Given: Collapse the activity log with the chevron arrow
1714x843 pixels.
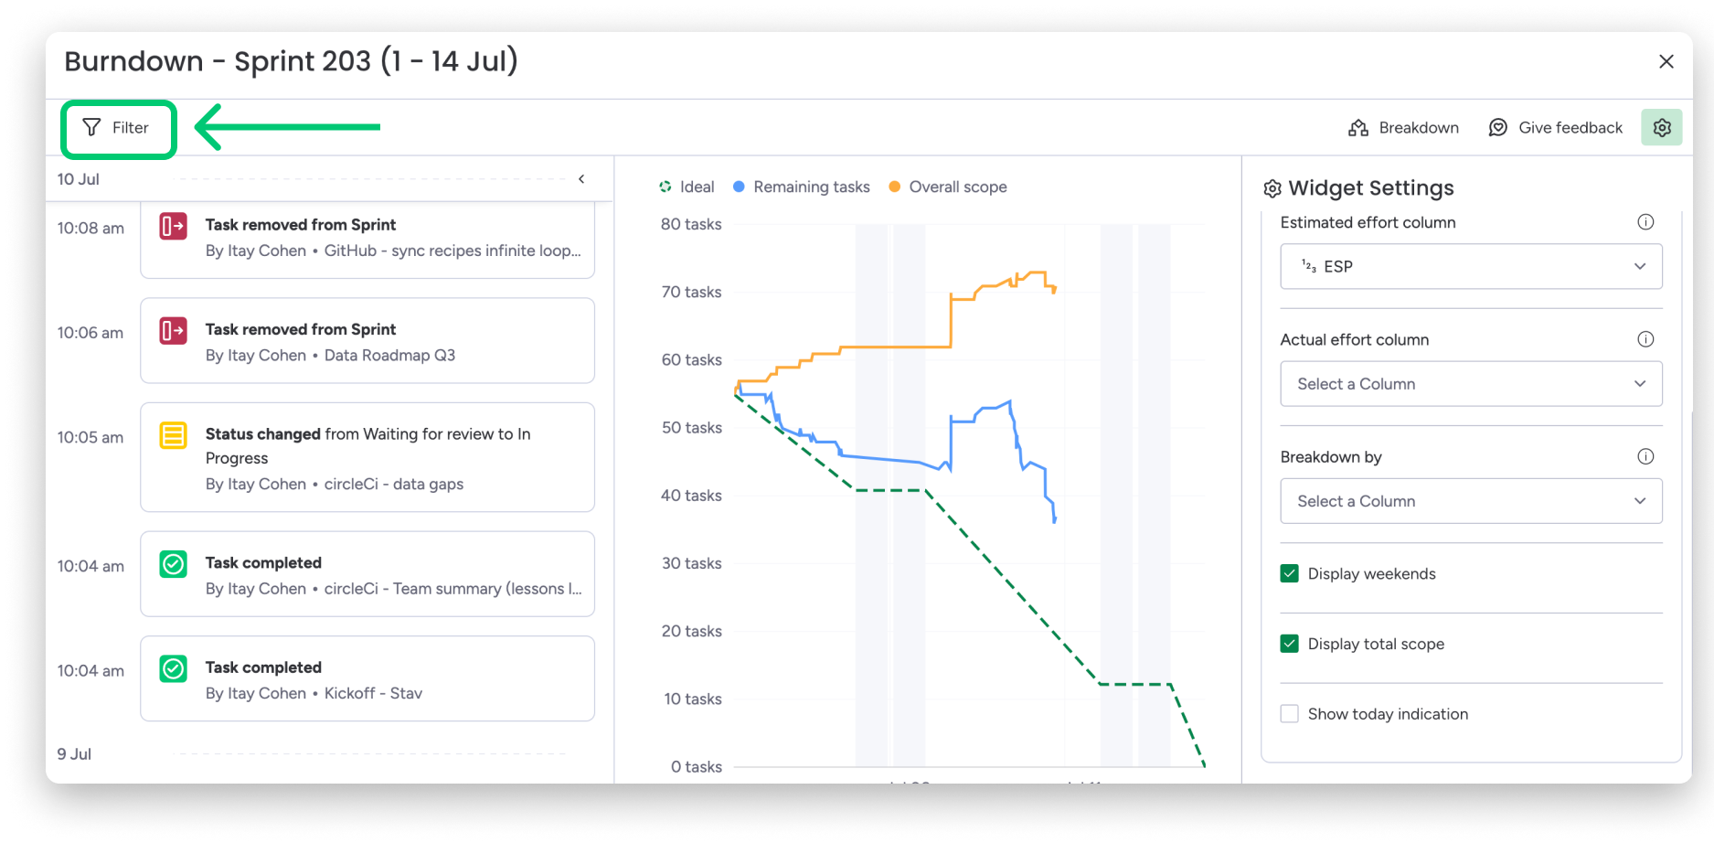Looking at the screenshot, I should [581, 179].
